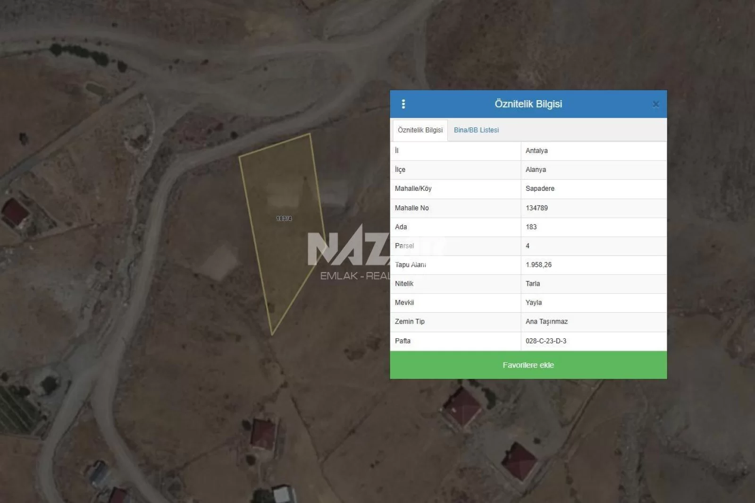Select the Sapadere Mahalle/Köy value
755x503 pixels.
pyautogui.click(x=540, y=188)
